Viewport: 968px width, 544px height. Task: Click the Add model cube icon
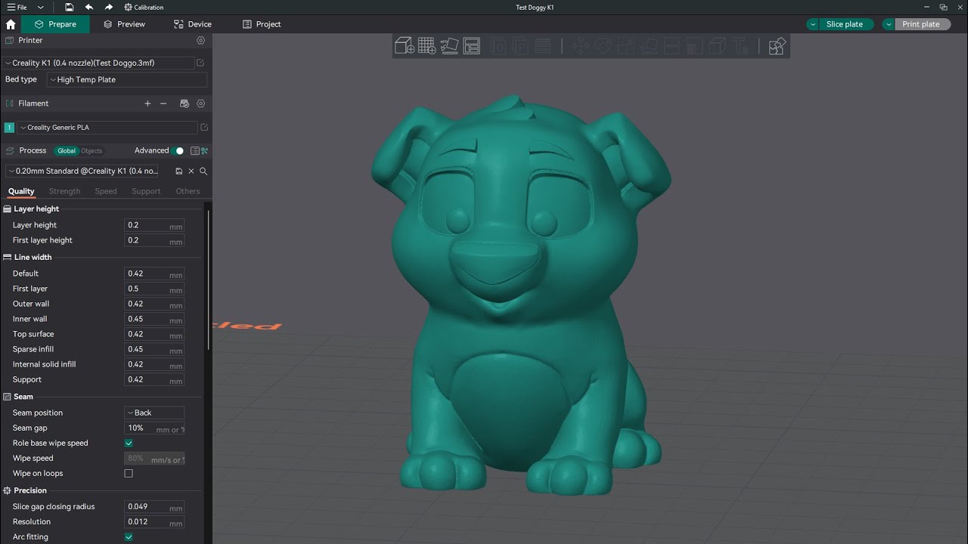[x=405, y=47]
